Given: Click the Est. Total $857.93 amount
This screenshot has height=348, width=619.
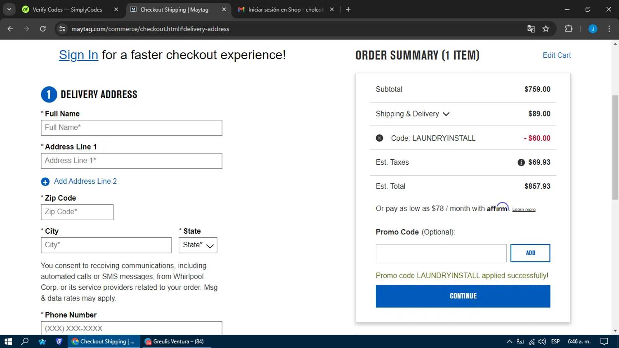Looking at the screenshot, I should (537, 187).
